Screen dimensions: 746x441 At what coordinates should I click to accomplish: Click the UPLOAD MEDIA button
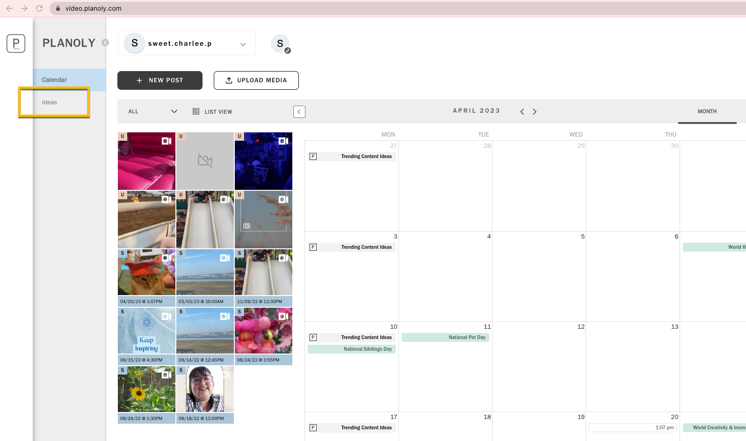(256, 80)
